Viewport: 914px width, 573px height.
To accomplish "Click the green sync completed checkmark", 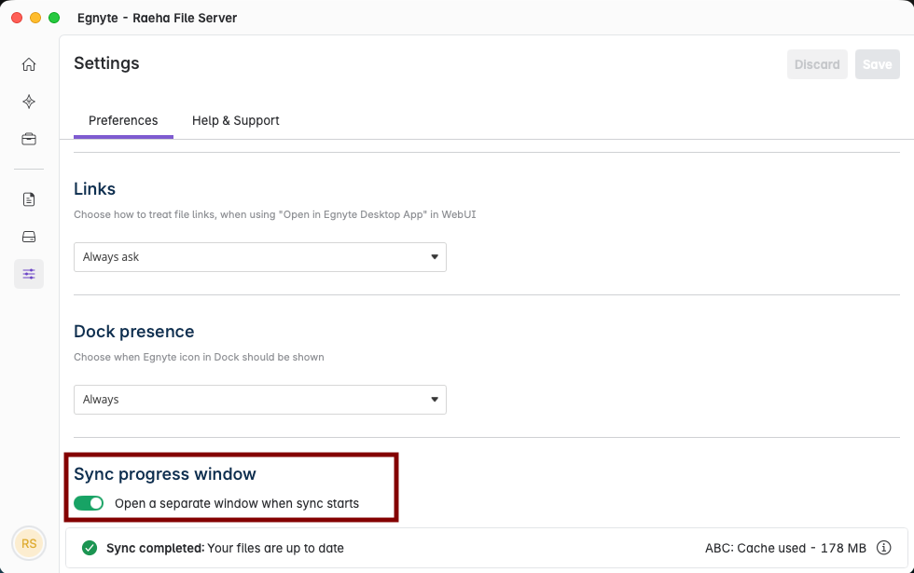I will (90, 548).
